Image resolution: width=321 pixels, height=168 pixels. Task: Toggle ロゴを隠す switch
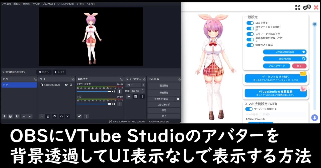(x=250, y=23)
